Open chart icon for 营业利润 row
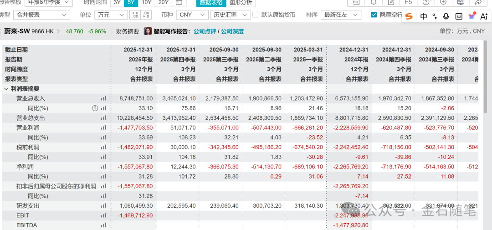 (x=103, y=128)
